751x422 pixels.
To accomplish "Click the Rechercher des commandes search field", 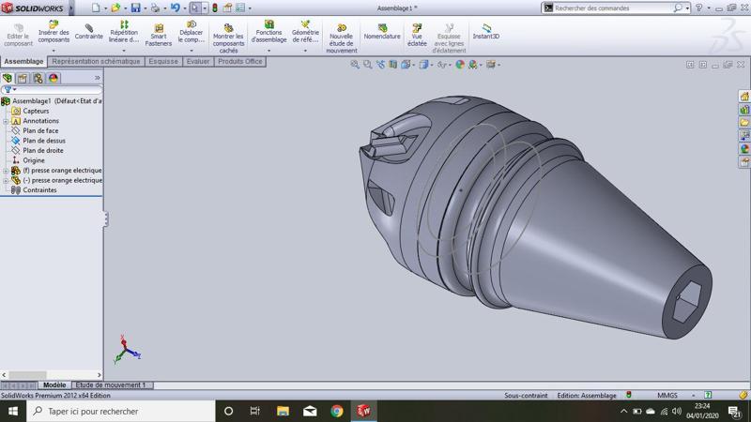I will click(610, 8).
